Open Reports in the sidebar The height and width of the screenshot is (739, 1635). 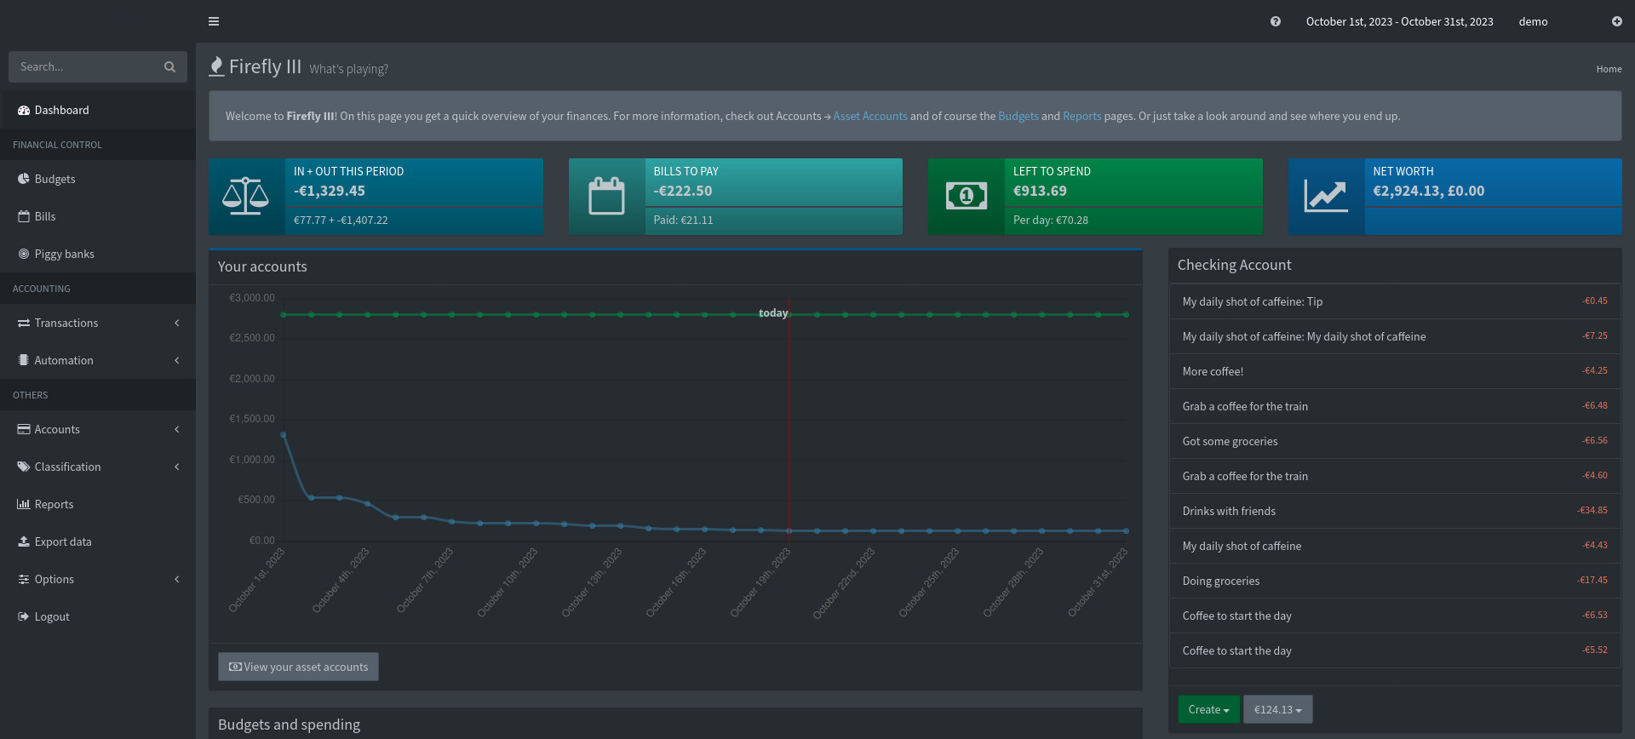coord(98,504)
